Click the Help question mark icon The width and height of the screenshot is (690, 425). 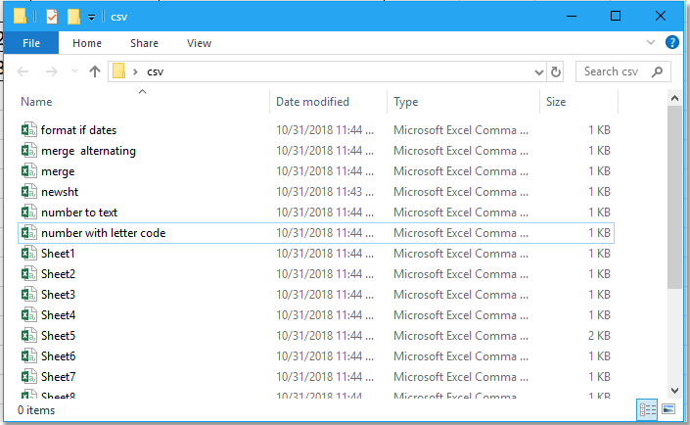tap(672, 43)
